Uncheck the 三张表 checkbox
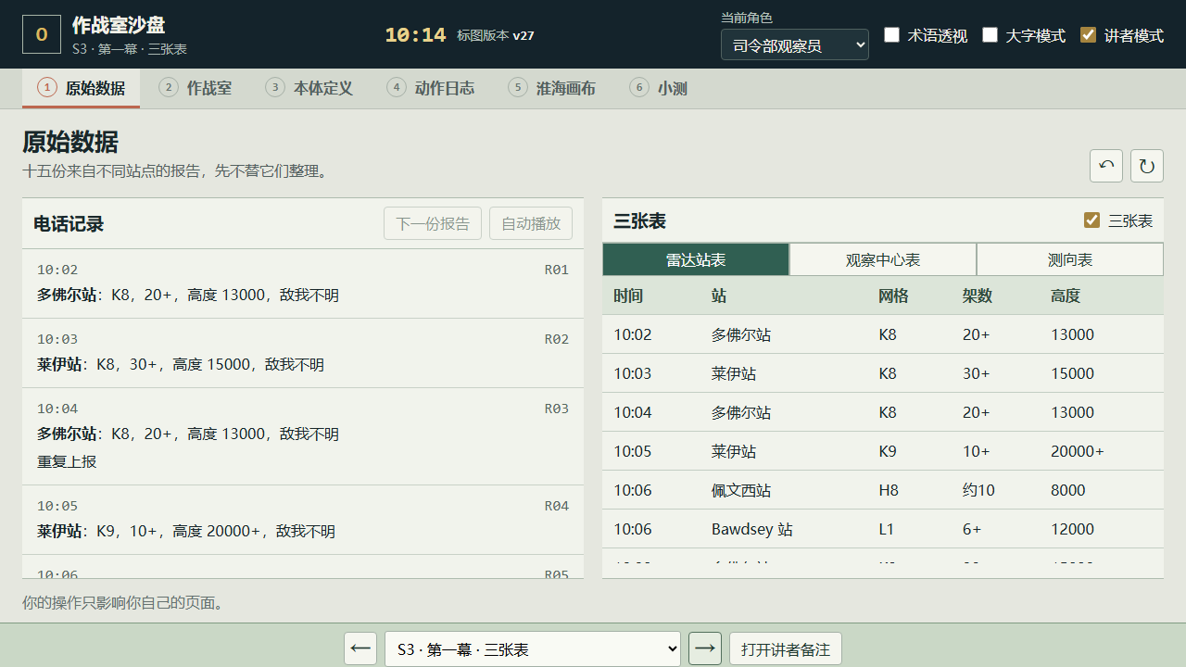Viewport: 1186px width, 667px height. tap(1091, 220)
